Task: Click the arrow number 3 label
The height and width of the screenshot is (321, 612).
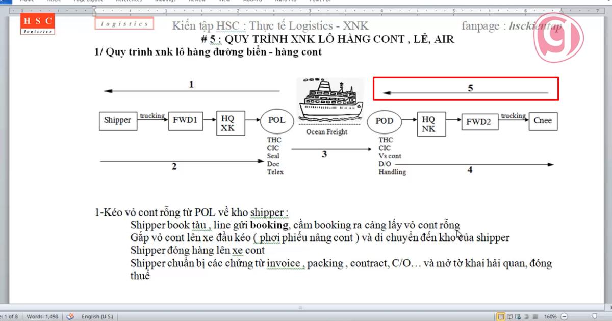Action: pos(324,154)
